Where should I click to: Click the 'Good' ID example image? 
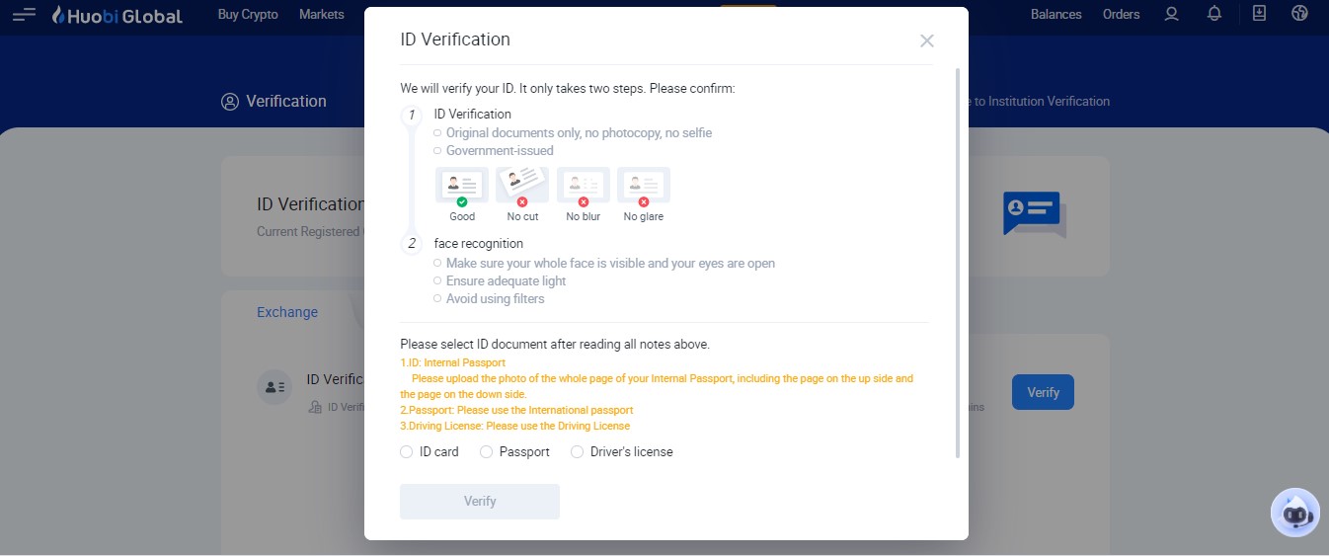[462, 186]
